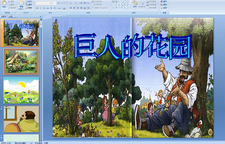Select slide 2 cottage garden thumbnail
Screen dimensions: 225x144
coord(21,62)
